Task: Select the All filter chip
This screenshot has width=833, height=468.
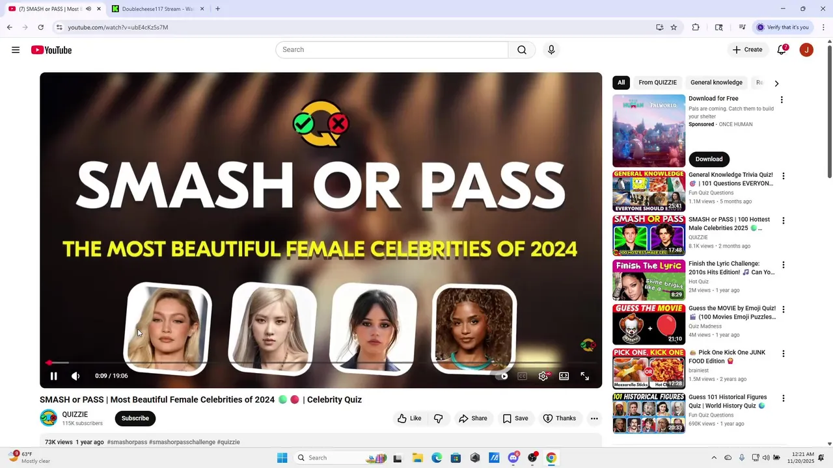Action: [621, 83]
